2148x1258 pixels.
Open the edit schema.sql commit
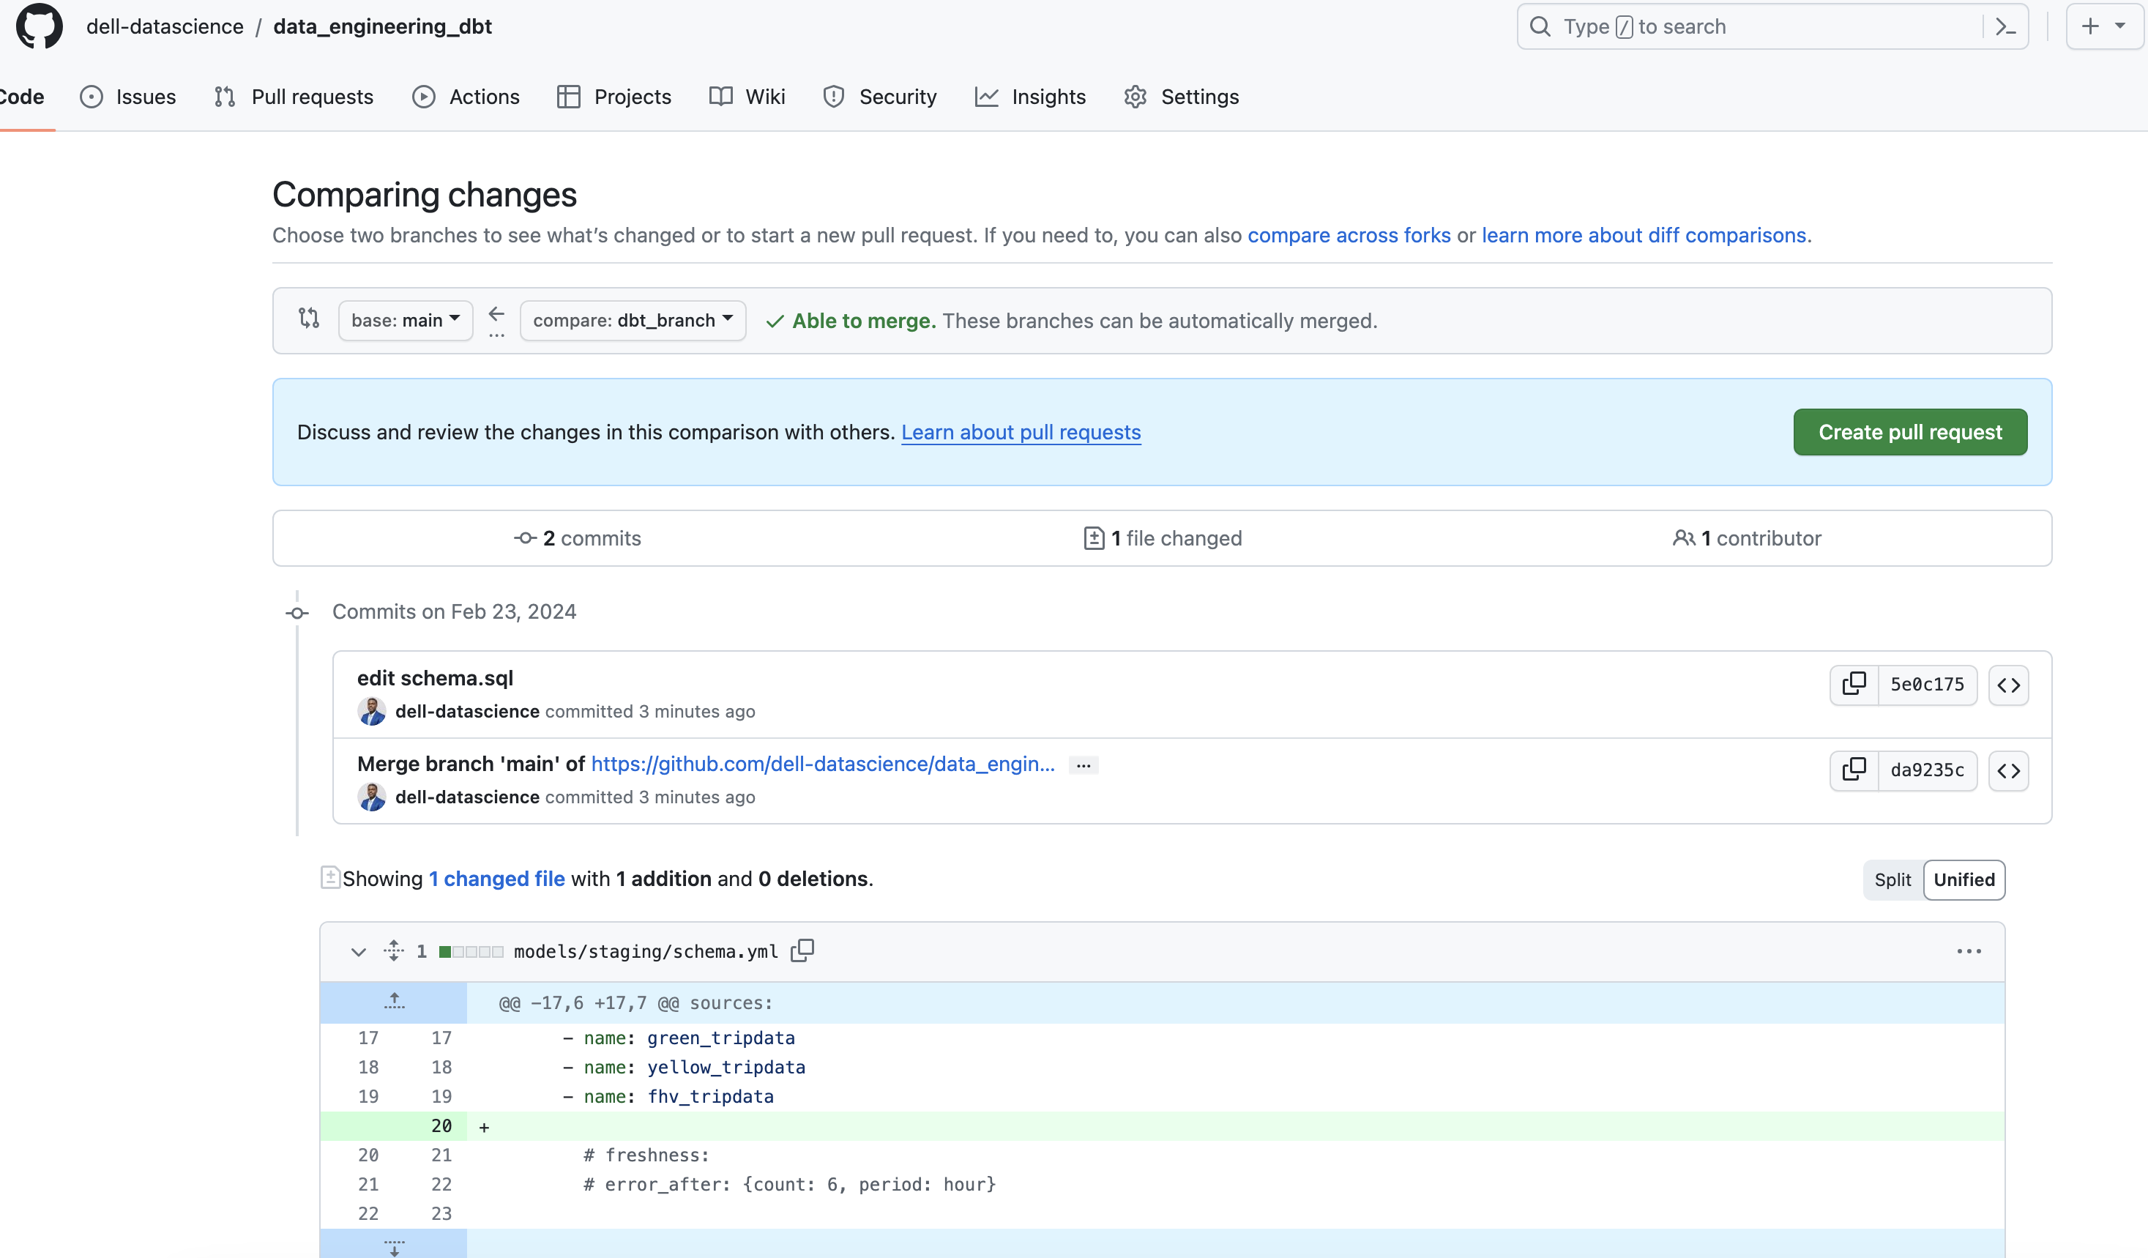(x=435, y=679)
